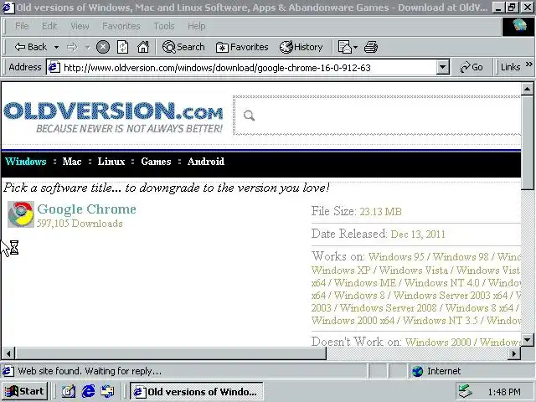536x402 pixels.
Task: Click the 'Old versions of Windo...' taskbar button
Action: [x=197, y=391]
